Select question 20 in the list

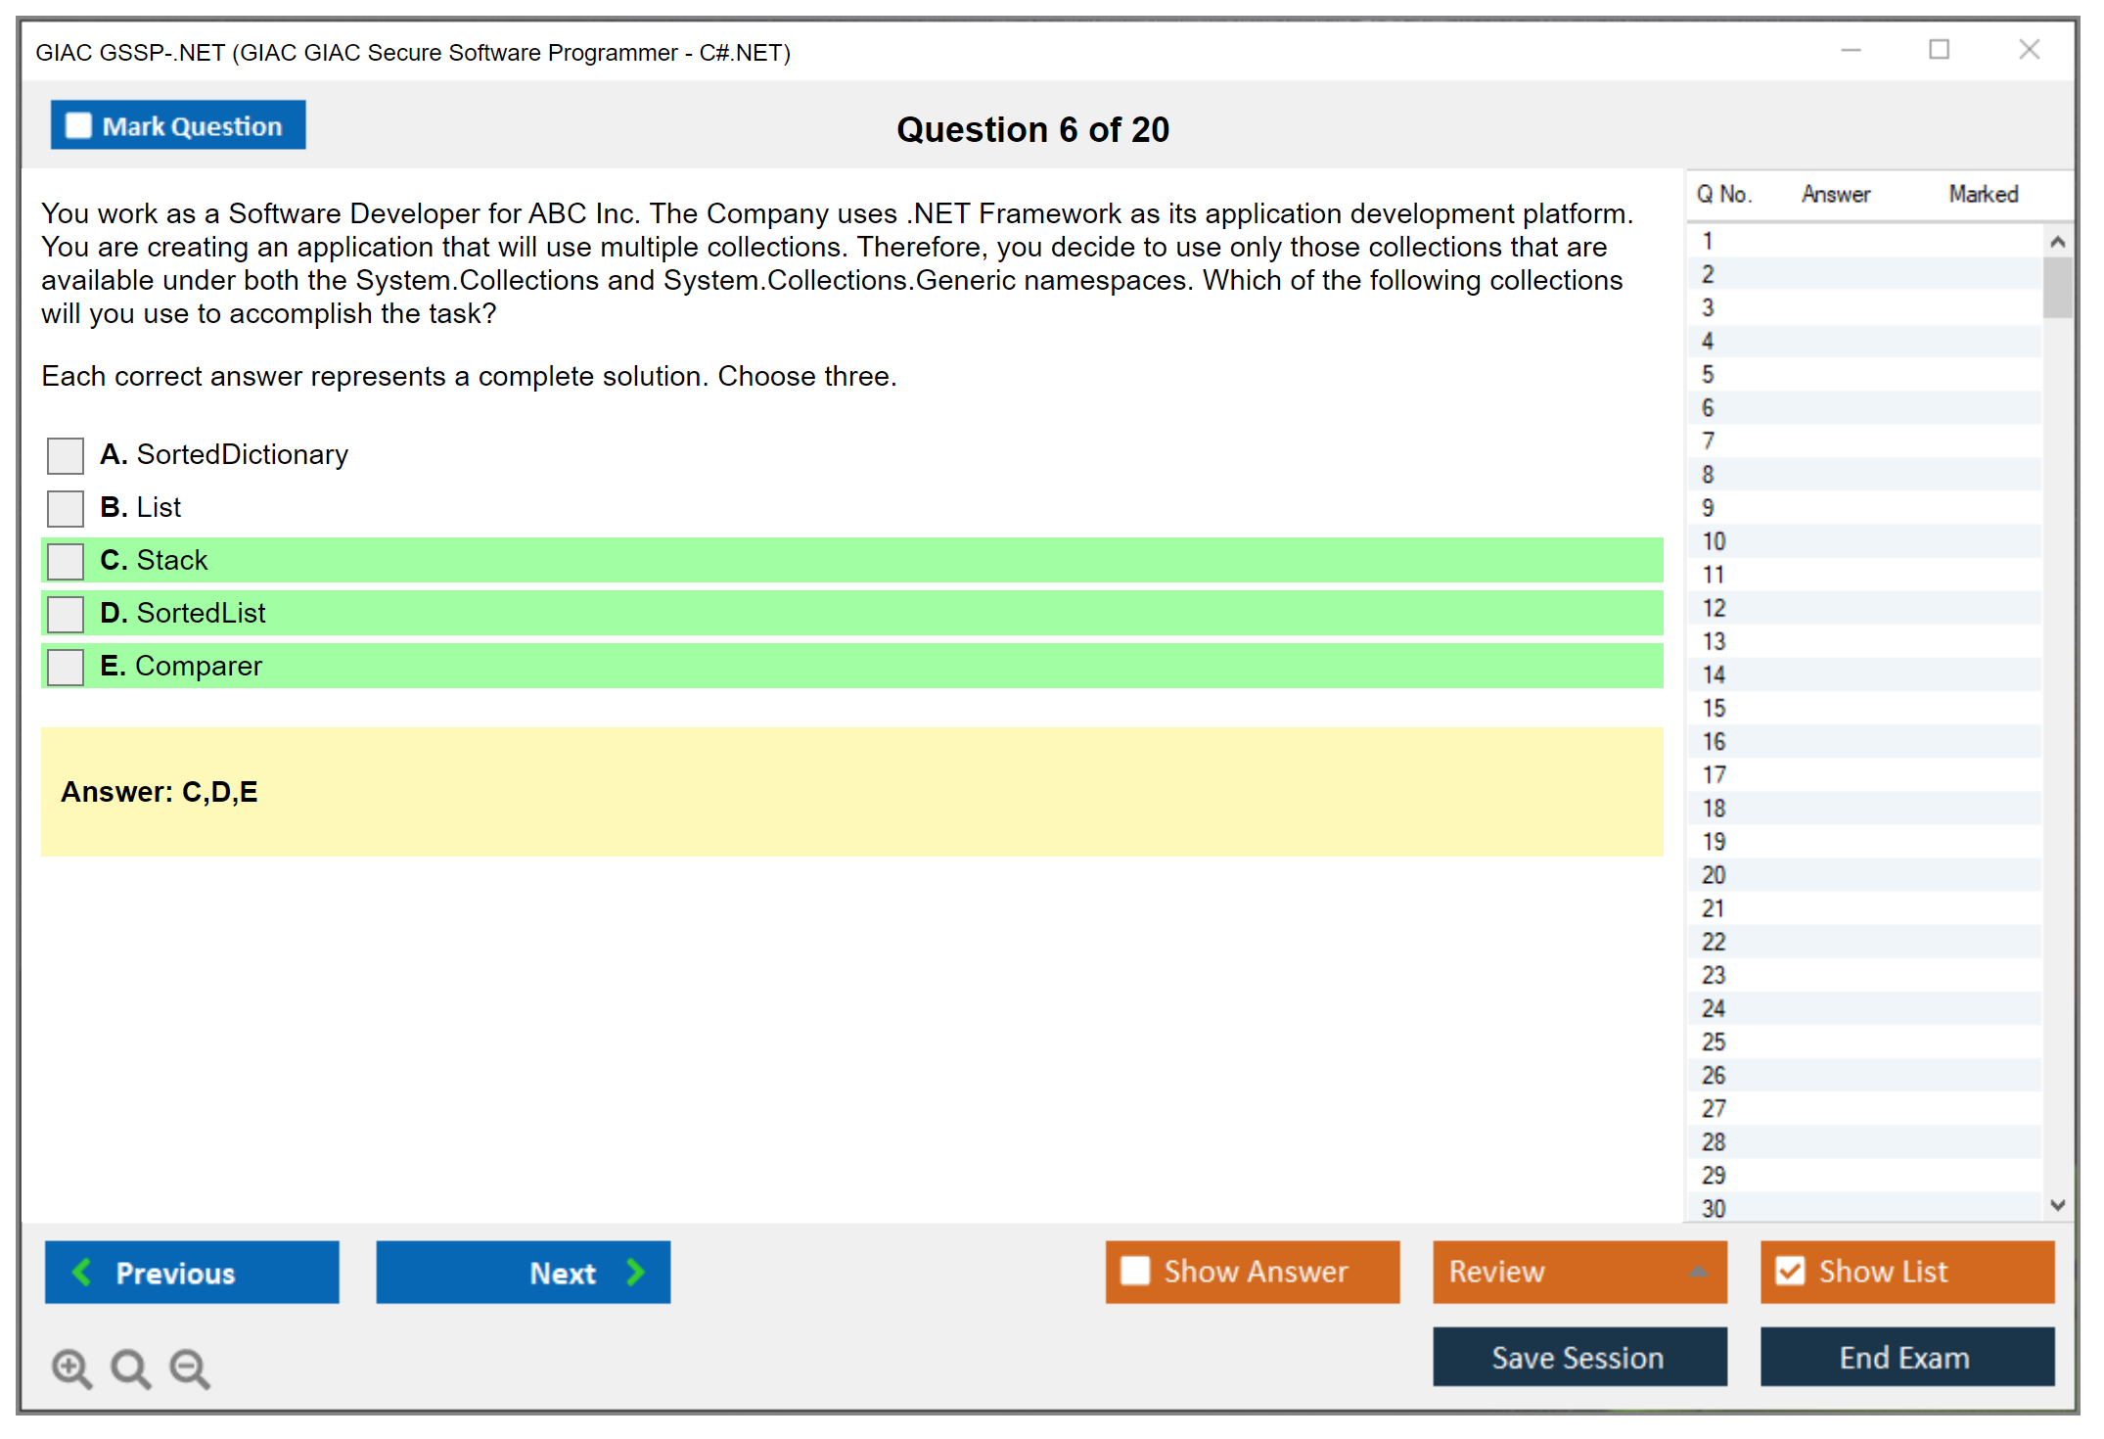1714,875
